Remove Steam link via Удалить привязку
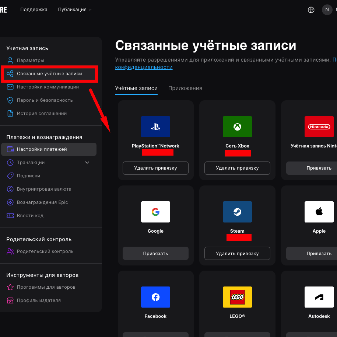 click(x=237, y=254)
